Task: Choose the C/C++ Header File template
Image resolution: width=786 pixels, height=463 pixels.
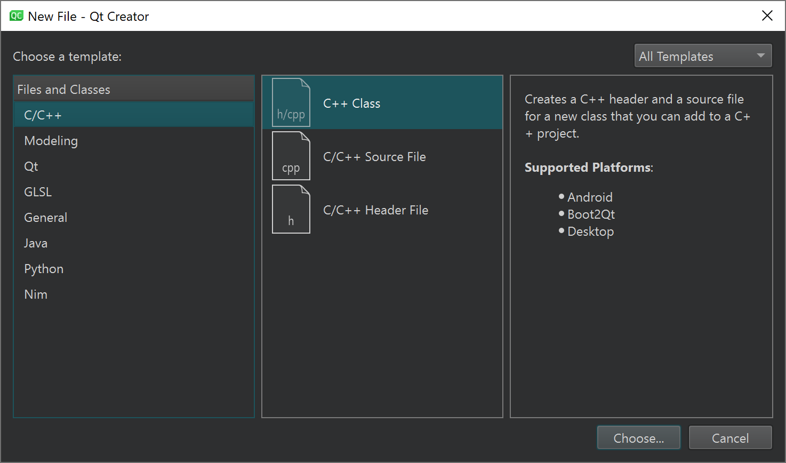Action: [x=375, y=210]
